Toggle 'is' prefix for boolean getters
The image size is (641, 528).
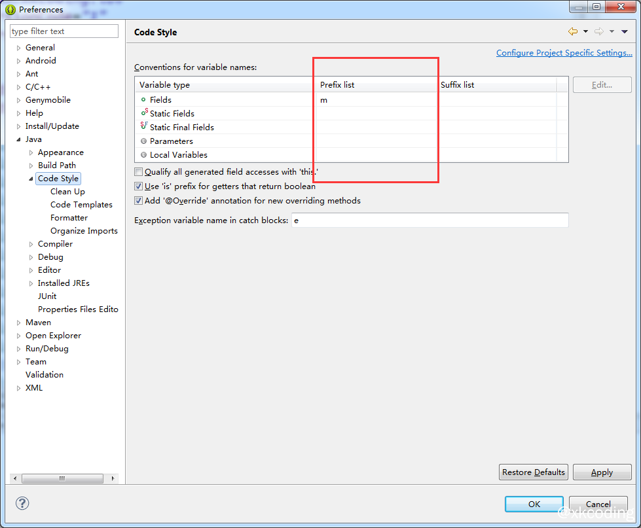[138, 186]
